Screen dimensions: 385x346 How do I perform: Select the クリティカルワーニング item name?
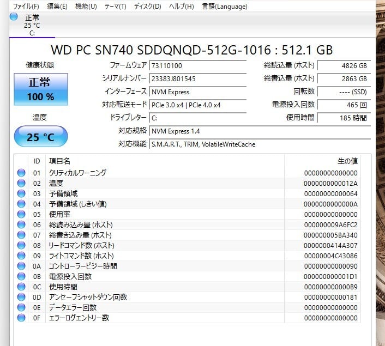tap(77, 173)
